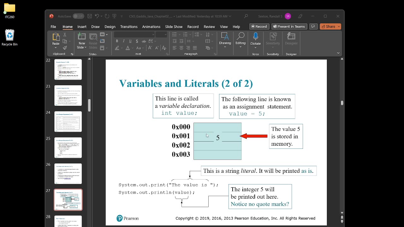The width and height of the screenshot is (404, 227).
Task: Justify the paragraph text
Action: click(195, 48)
